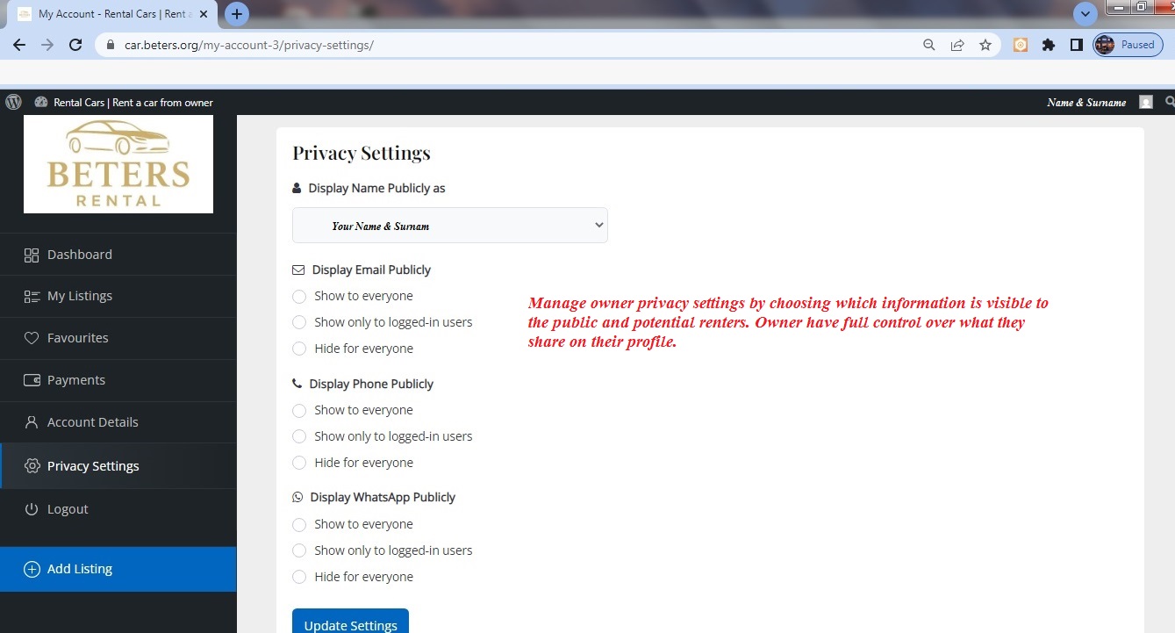Click the Display Email Publicly label
Viewport: 1175px width, 633px height.
pos(371,270)
